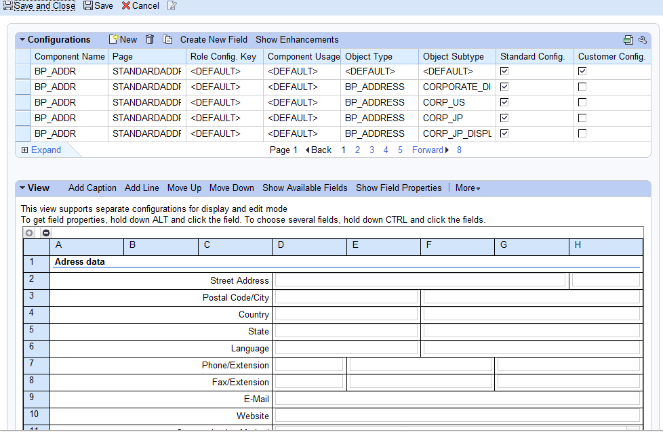Click the wrench personalize icon

point(643,40)
